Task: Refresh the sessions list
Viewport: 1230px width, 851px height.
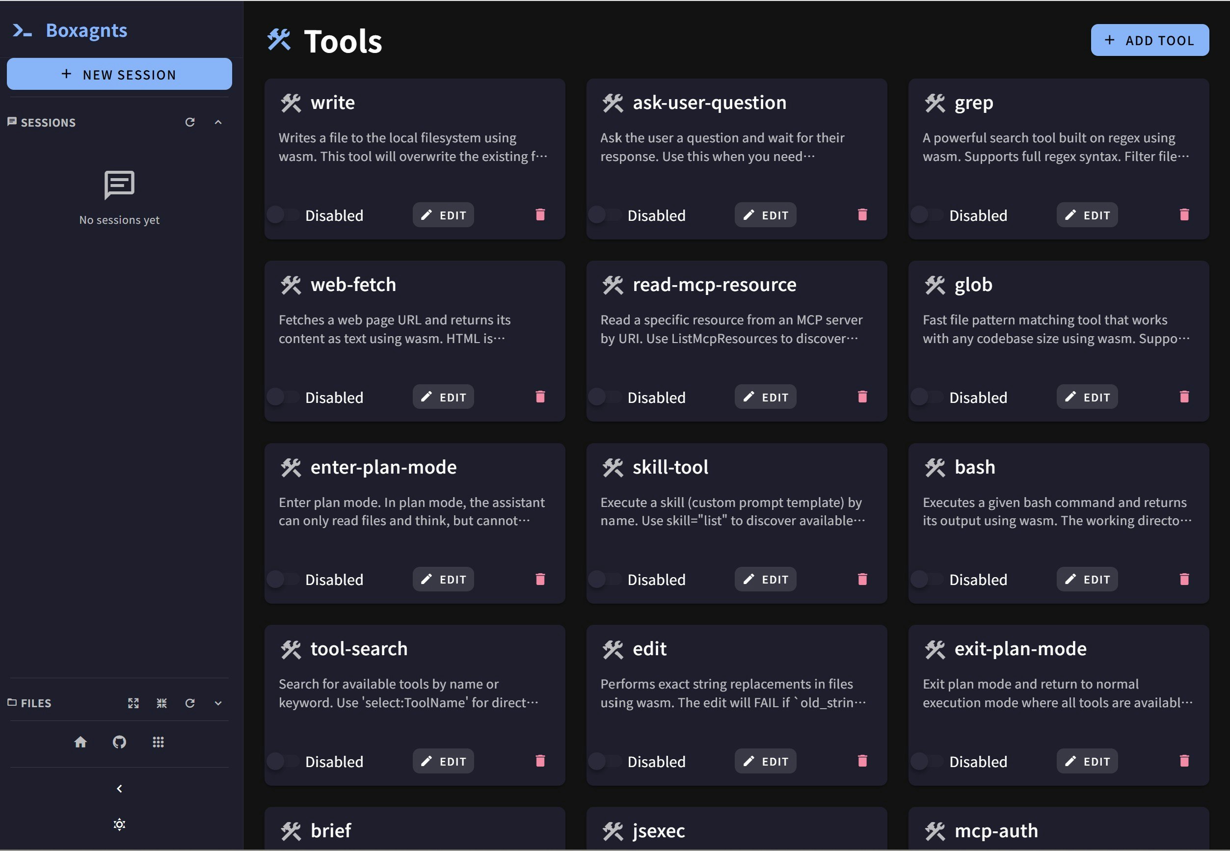Action: [190, 122]
